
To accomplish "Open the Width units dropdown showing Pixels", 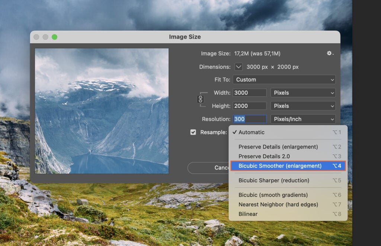I will [x=303, y=93].
